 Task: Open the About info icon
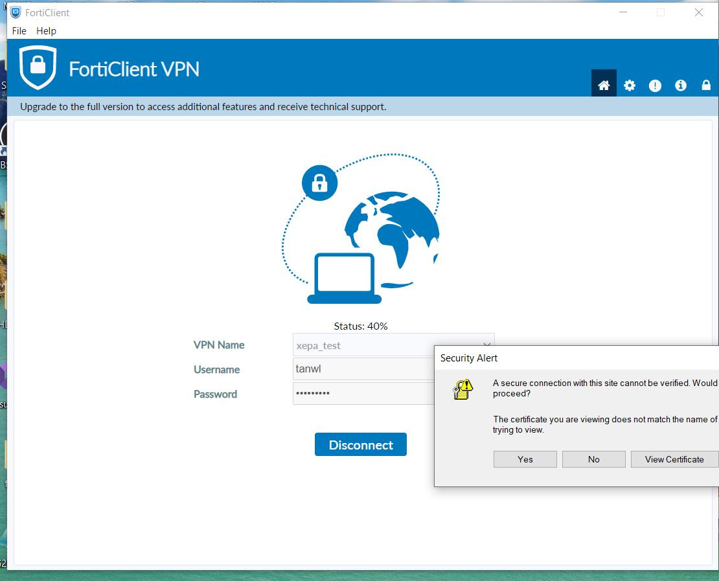tap(681, 85)
